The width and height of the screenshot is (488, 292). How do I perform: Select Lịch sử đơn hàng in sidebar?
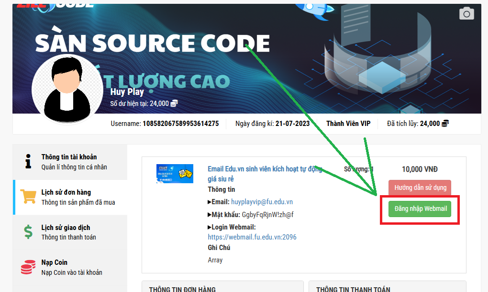(66, 192)
